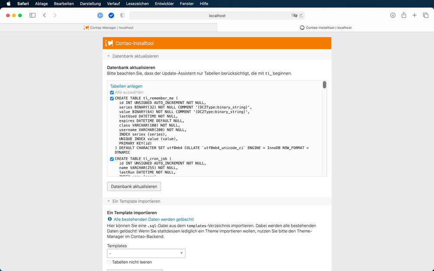Reload the localhost page
434x271 pixels.
[x=301, y=16]
